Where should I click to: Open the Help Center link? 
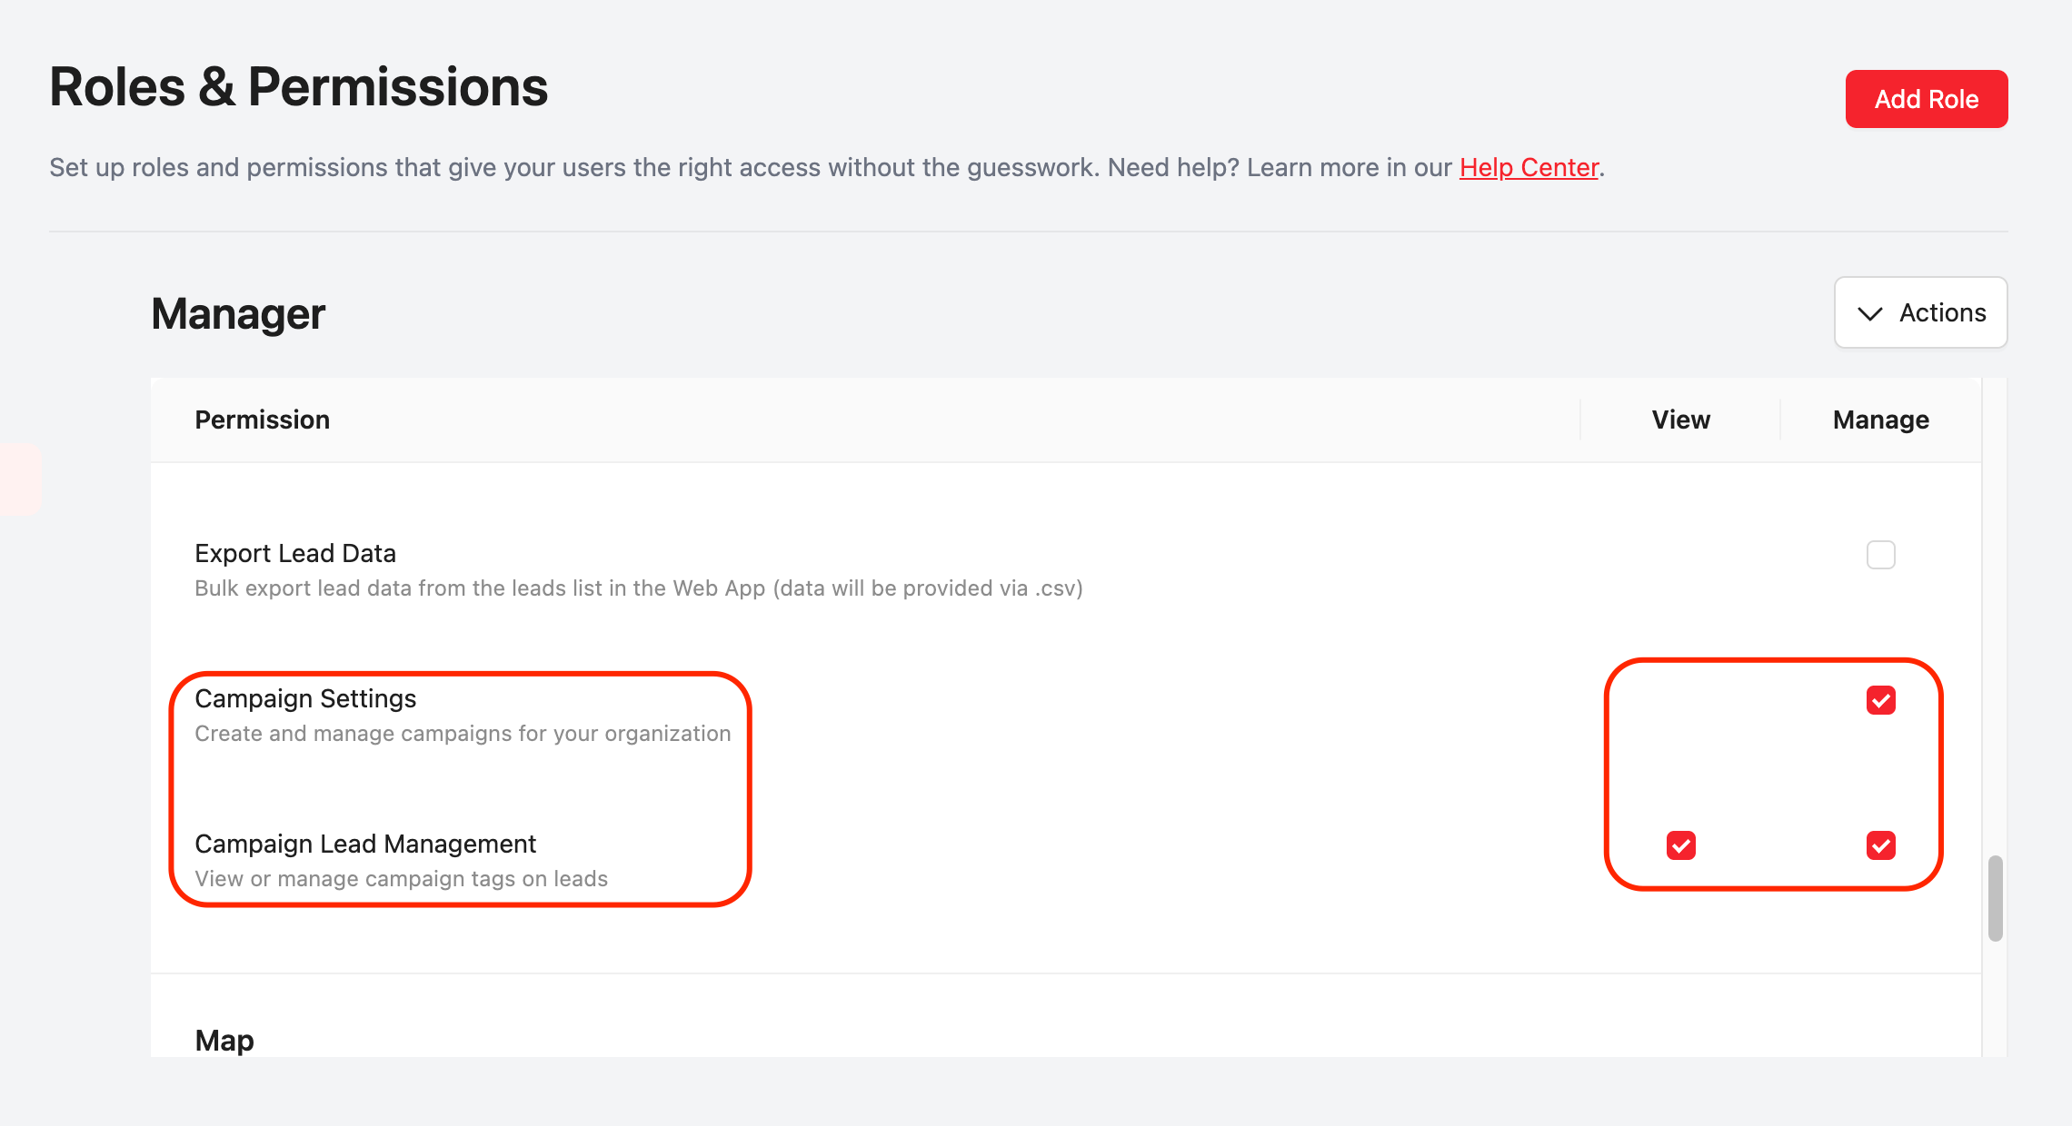tap(1529, 168)
